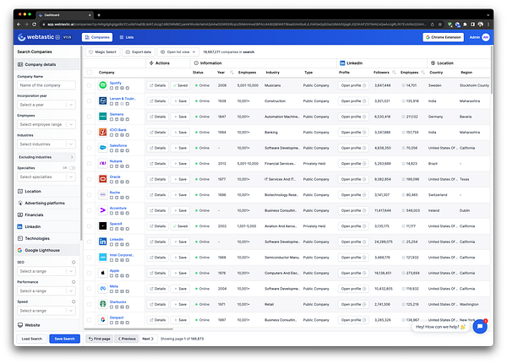Click the horizontal table scrollbar

(x=128, y=329)
